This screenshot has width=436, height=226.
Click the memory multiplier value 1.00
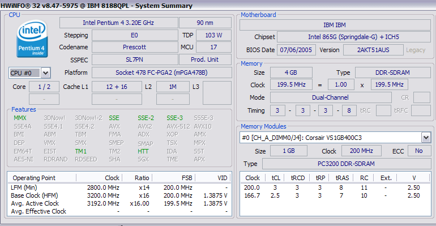(x=341, y=84)
